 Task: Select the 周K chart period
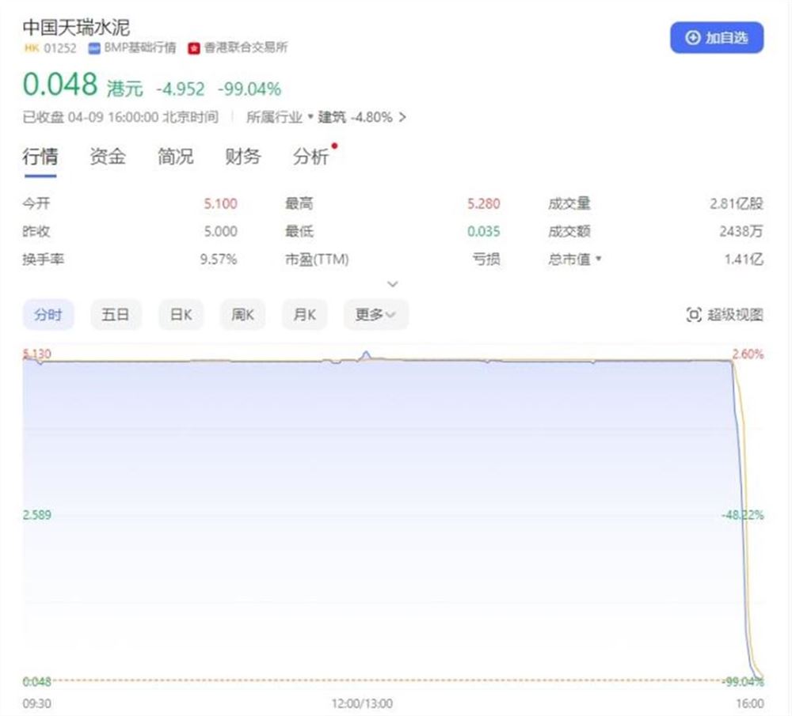242,315
